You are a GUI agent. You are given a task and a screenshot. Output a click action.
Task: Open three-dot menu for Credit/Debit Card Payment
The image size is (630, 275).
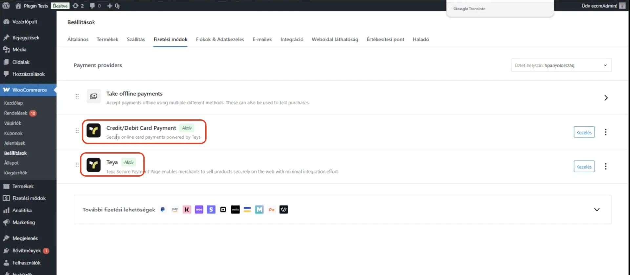(x=605, y=132)
